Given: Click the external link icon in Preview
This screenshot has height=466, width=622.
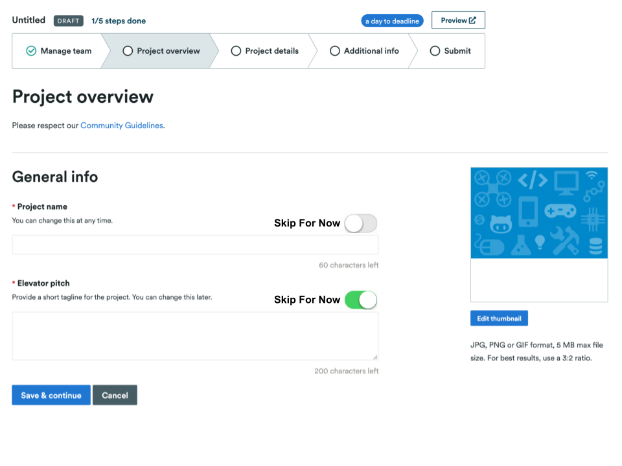Looking at the screenshot, I should pyautogui.click(x=472, y=20).
